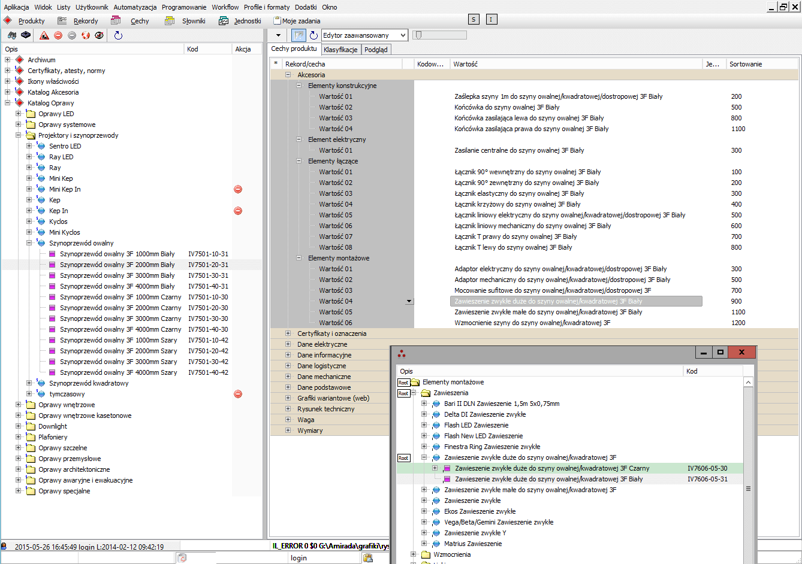Viewport: 802px width, 564px height.
Task: Select the Cechy produktu tab
Action: [294, 49]
